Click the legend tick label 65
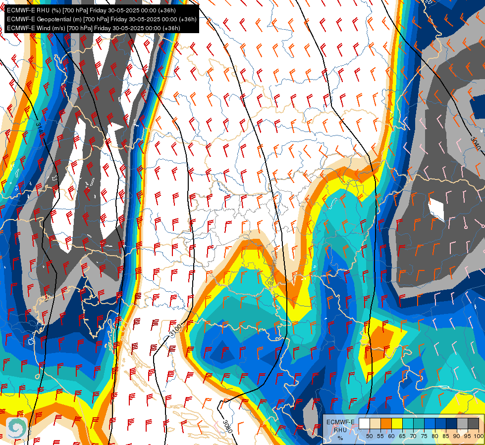Screen dimensions: 485x445 (402, 436)
